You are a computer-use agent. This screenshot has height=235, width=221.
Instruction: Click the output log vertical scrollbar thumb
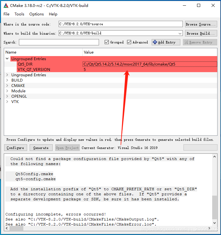point(215,207)
